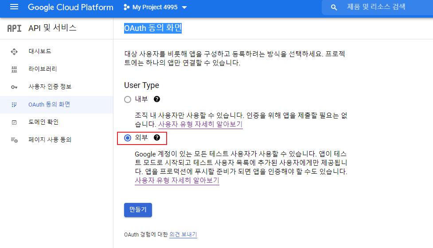Click the API 및 서비스 sidebar title
Image resolution: width=433 pixels, height=248 pixels.
(x=52, y=28)
